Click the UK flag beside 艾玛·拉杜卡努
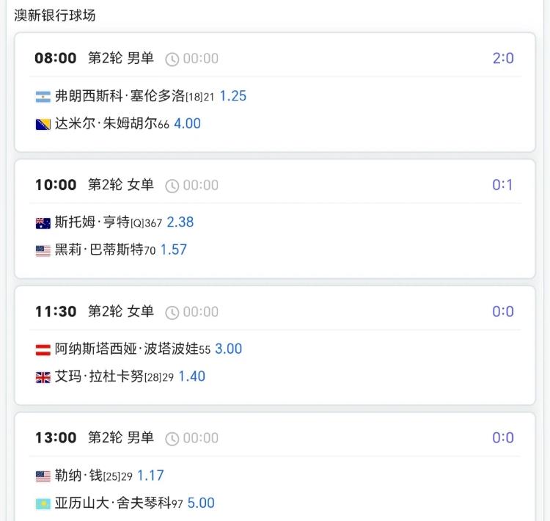Image resolution: width=550 pixels, height=521 pixels. tap(43, 377)
